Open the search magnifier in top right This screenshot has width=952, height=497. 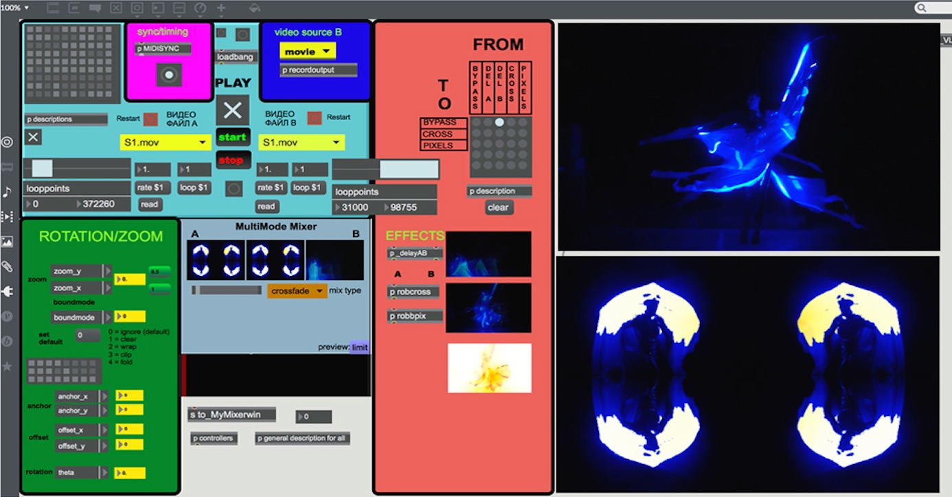tap(922, 8)
